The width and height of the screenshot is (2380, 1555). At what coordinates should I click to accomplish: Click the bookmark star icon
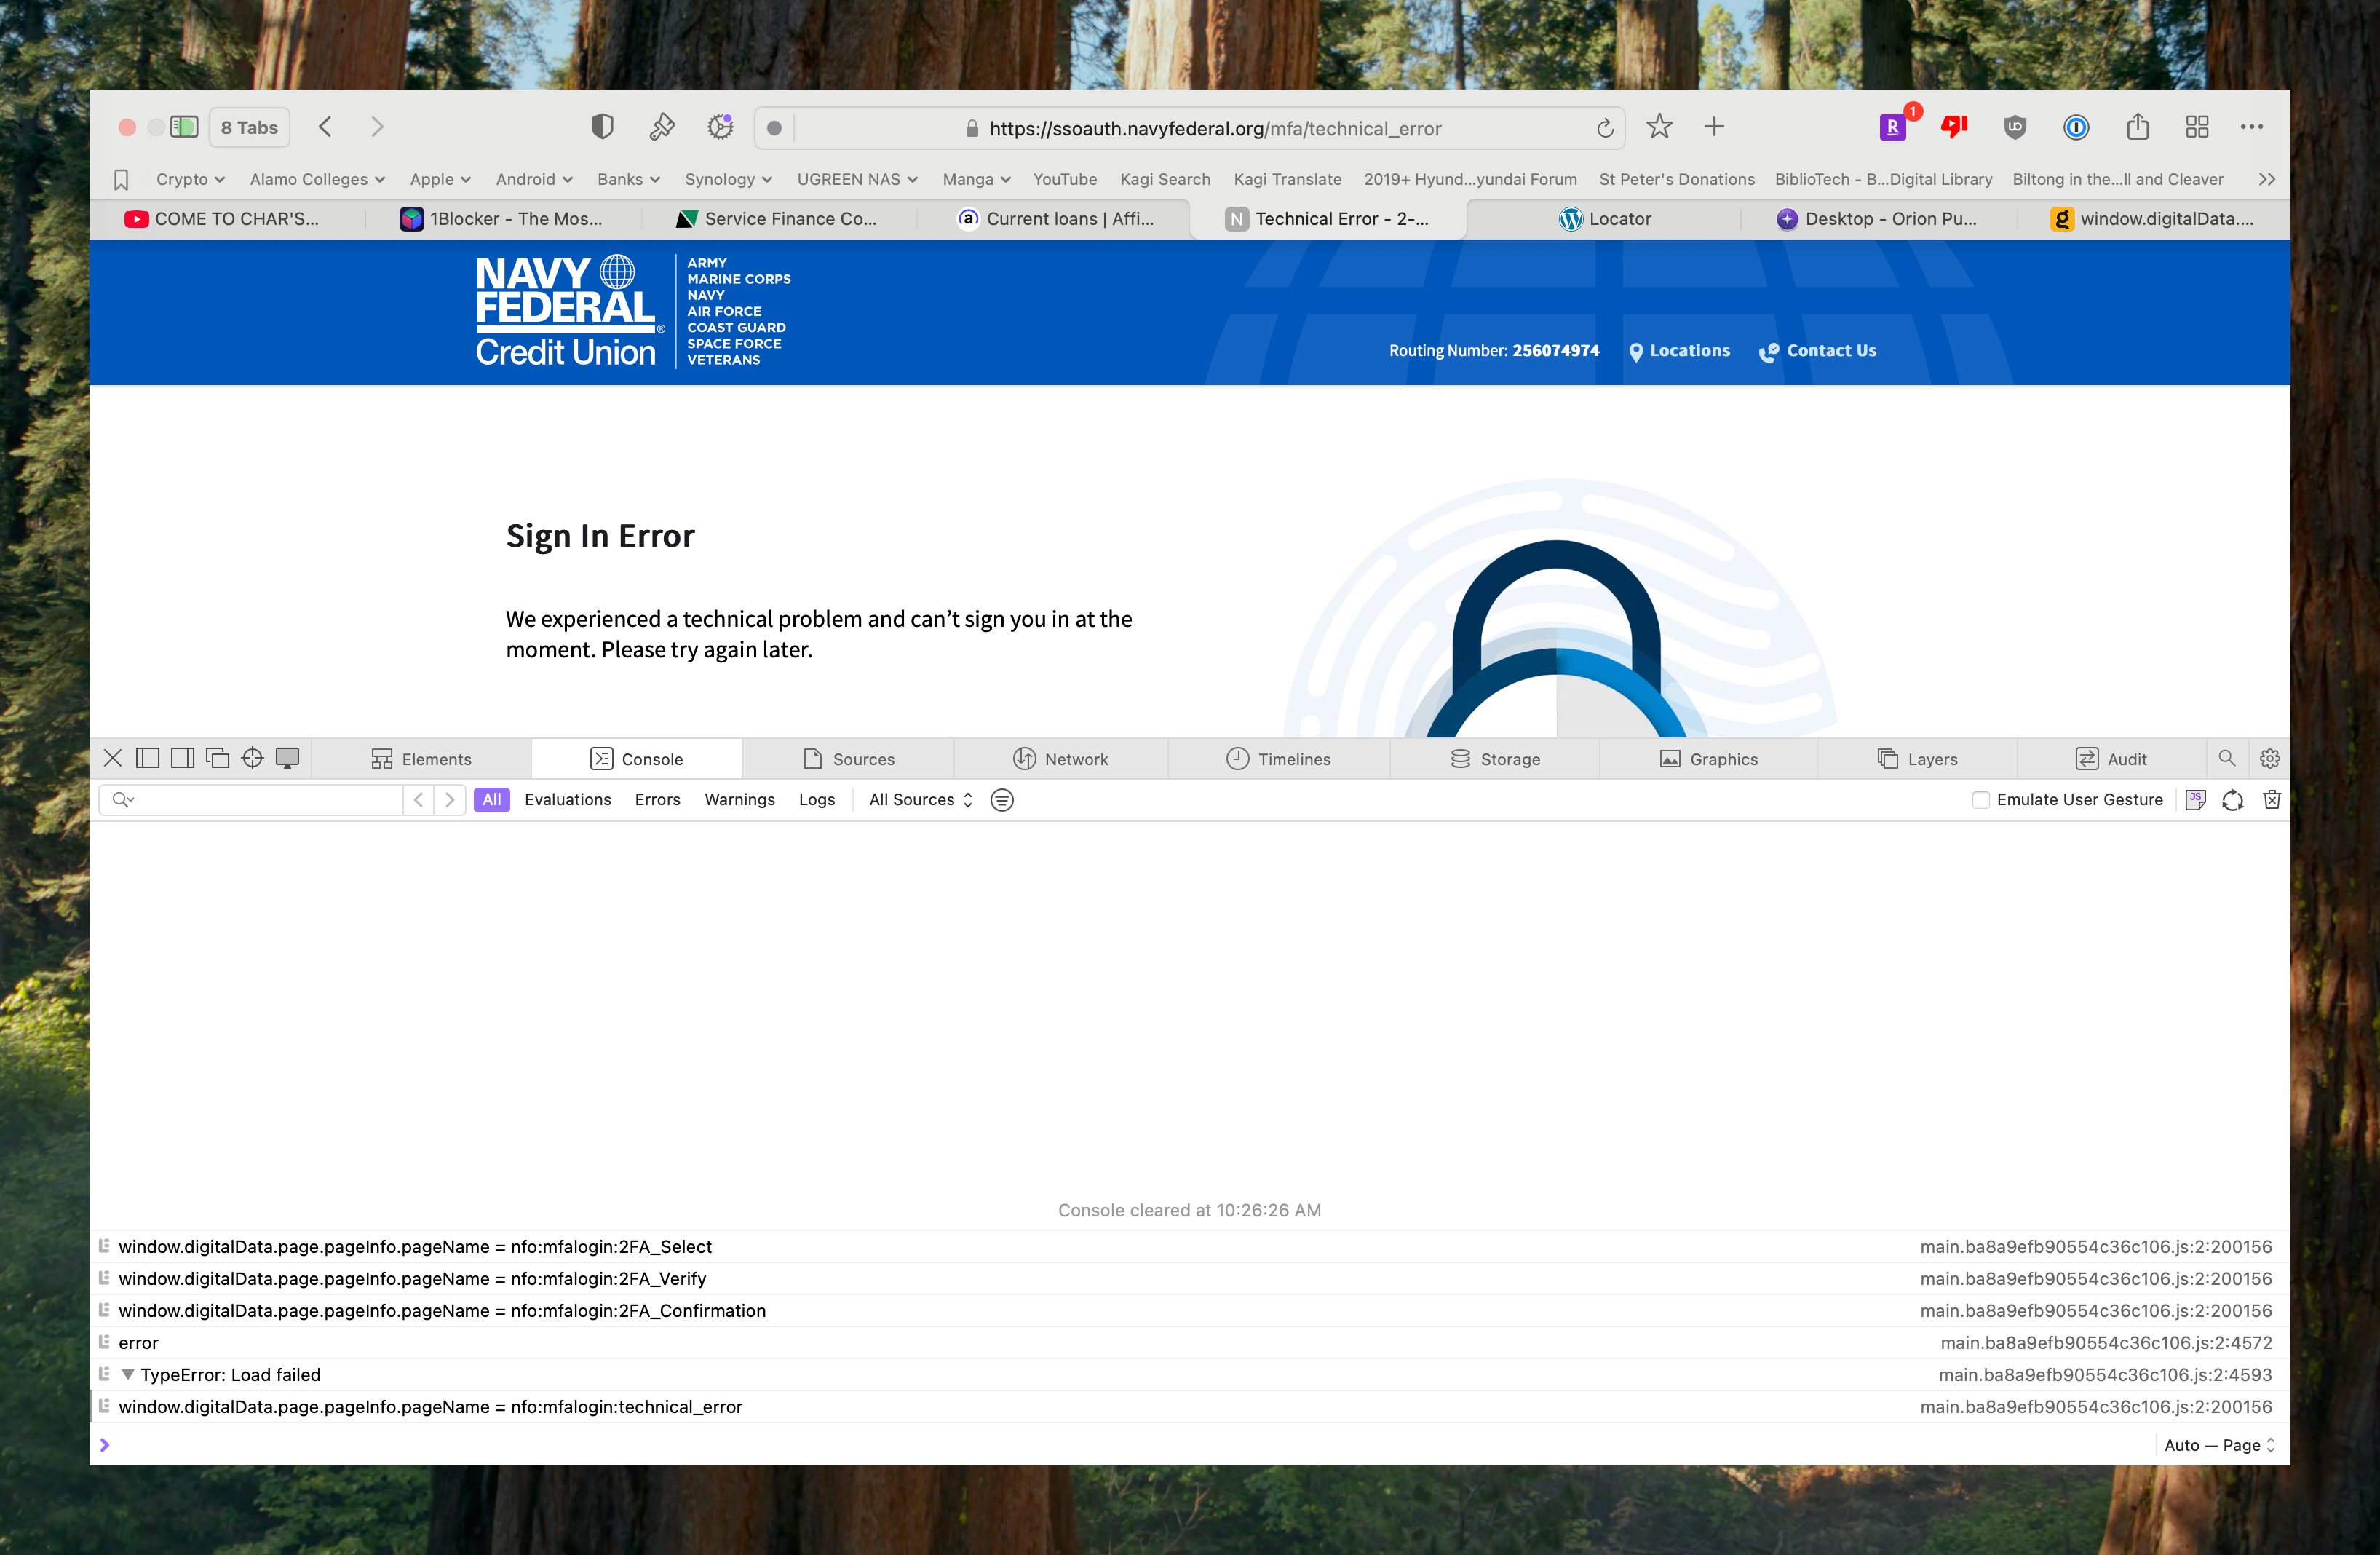click(1659, 127)
